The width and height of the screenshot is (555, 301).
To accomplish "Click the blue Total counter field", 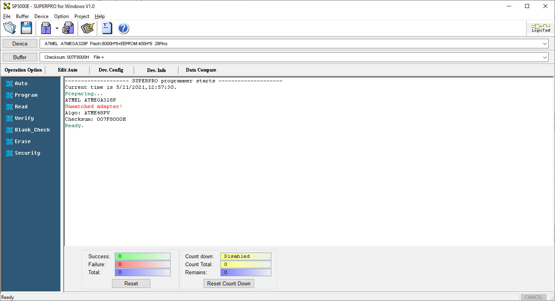I will coord(142,272).
